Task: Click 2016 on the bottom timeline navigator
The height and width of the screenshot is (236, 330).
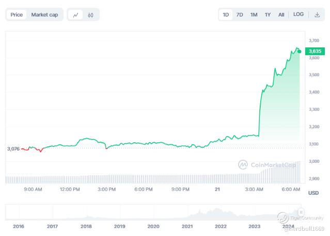Action: click(18, 226)
